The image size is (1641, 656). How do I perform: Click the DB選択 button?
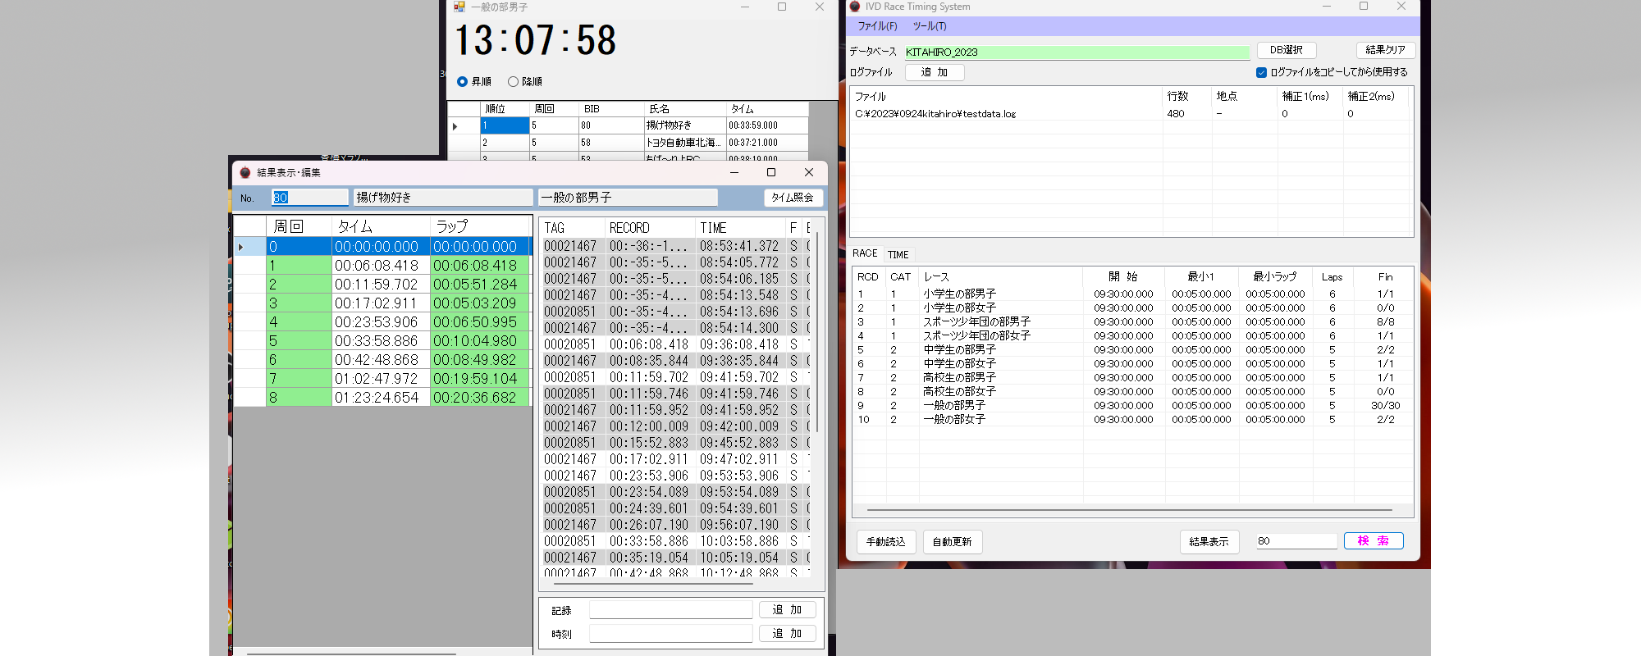coord(1286,50)
